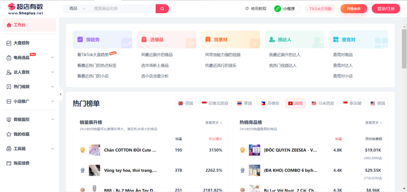Open the Chăn COTTON product thumbnail
The width and height of the screenshot is (407, 192).
pyautogui.click(x=95, y=150)
